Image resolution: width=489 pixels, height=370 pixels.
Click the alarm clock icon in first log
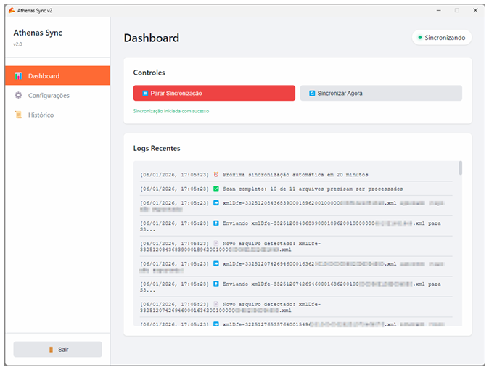(x=216, y=175)
